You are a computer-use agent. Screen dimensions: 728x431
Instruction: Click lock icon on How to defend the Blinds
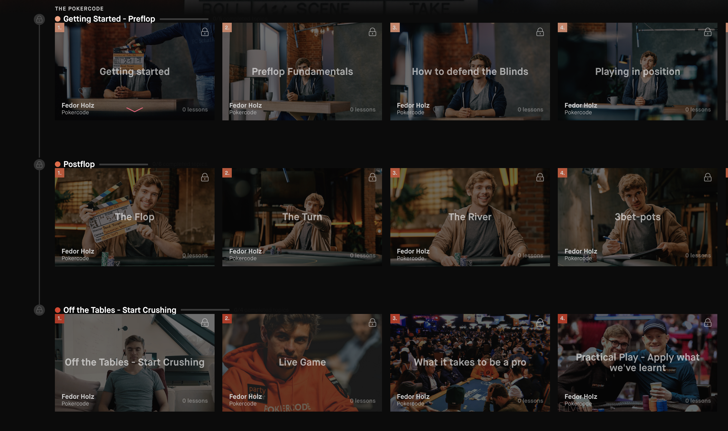540,32
